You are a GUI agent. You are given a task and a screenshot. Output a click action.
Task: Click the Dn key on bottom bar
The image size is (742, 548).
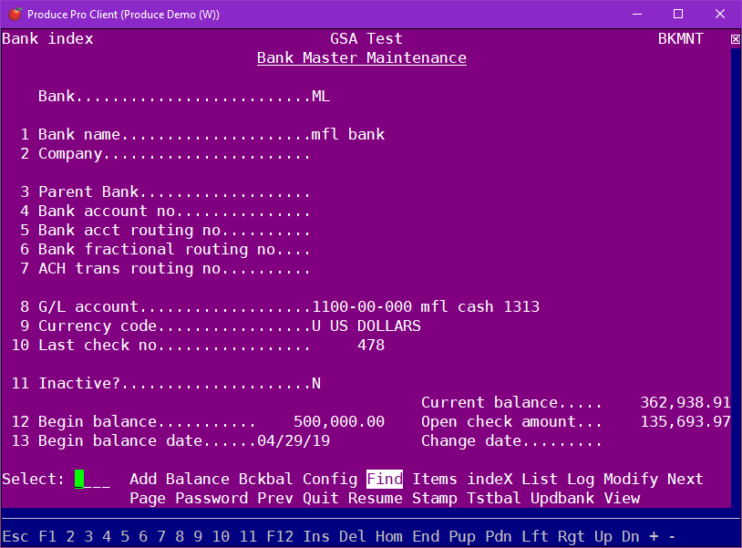tap(631, 537)
